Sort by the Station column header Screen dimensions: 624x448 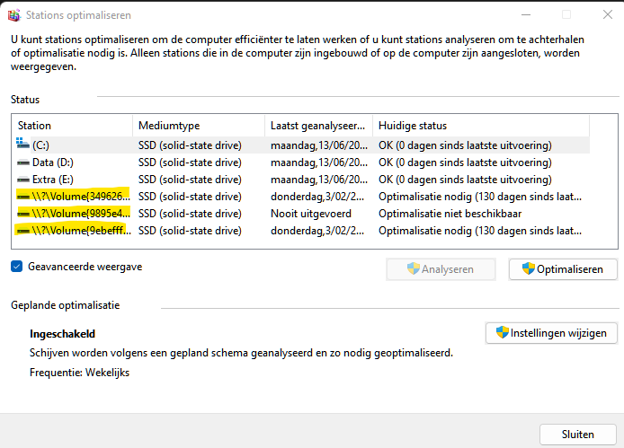click(x=72, y=126)
